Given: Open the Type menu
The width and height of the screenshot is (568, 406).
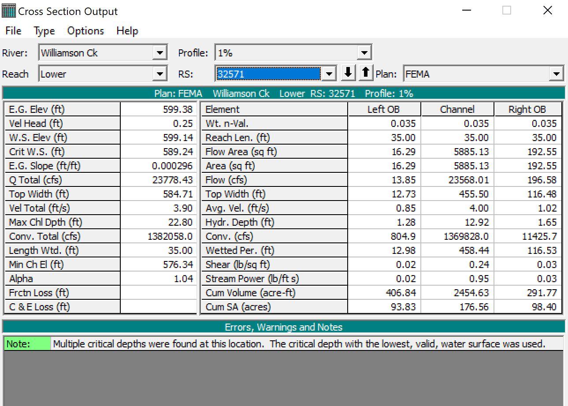Looking at the screenshot, I should click(45, 31).
